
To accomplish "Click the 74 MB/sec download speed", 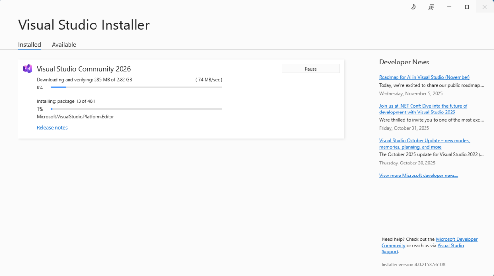I will (x=209, y=80).
